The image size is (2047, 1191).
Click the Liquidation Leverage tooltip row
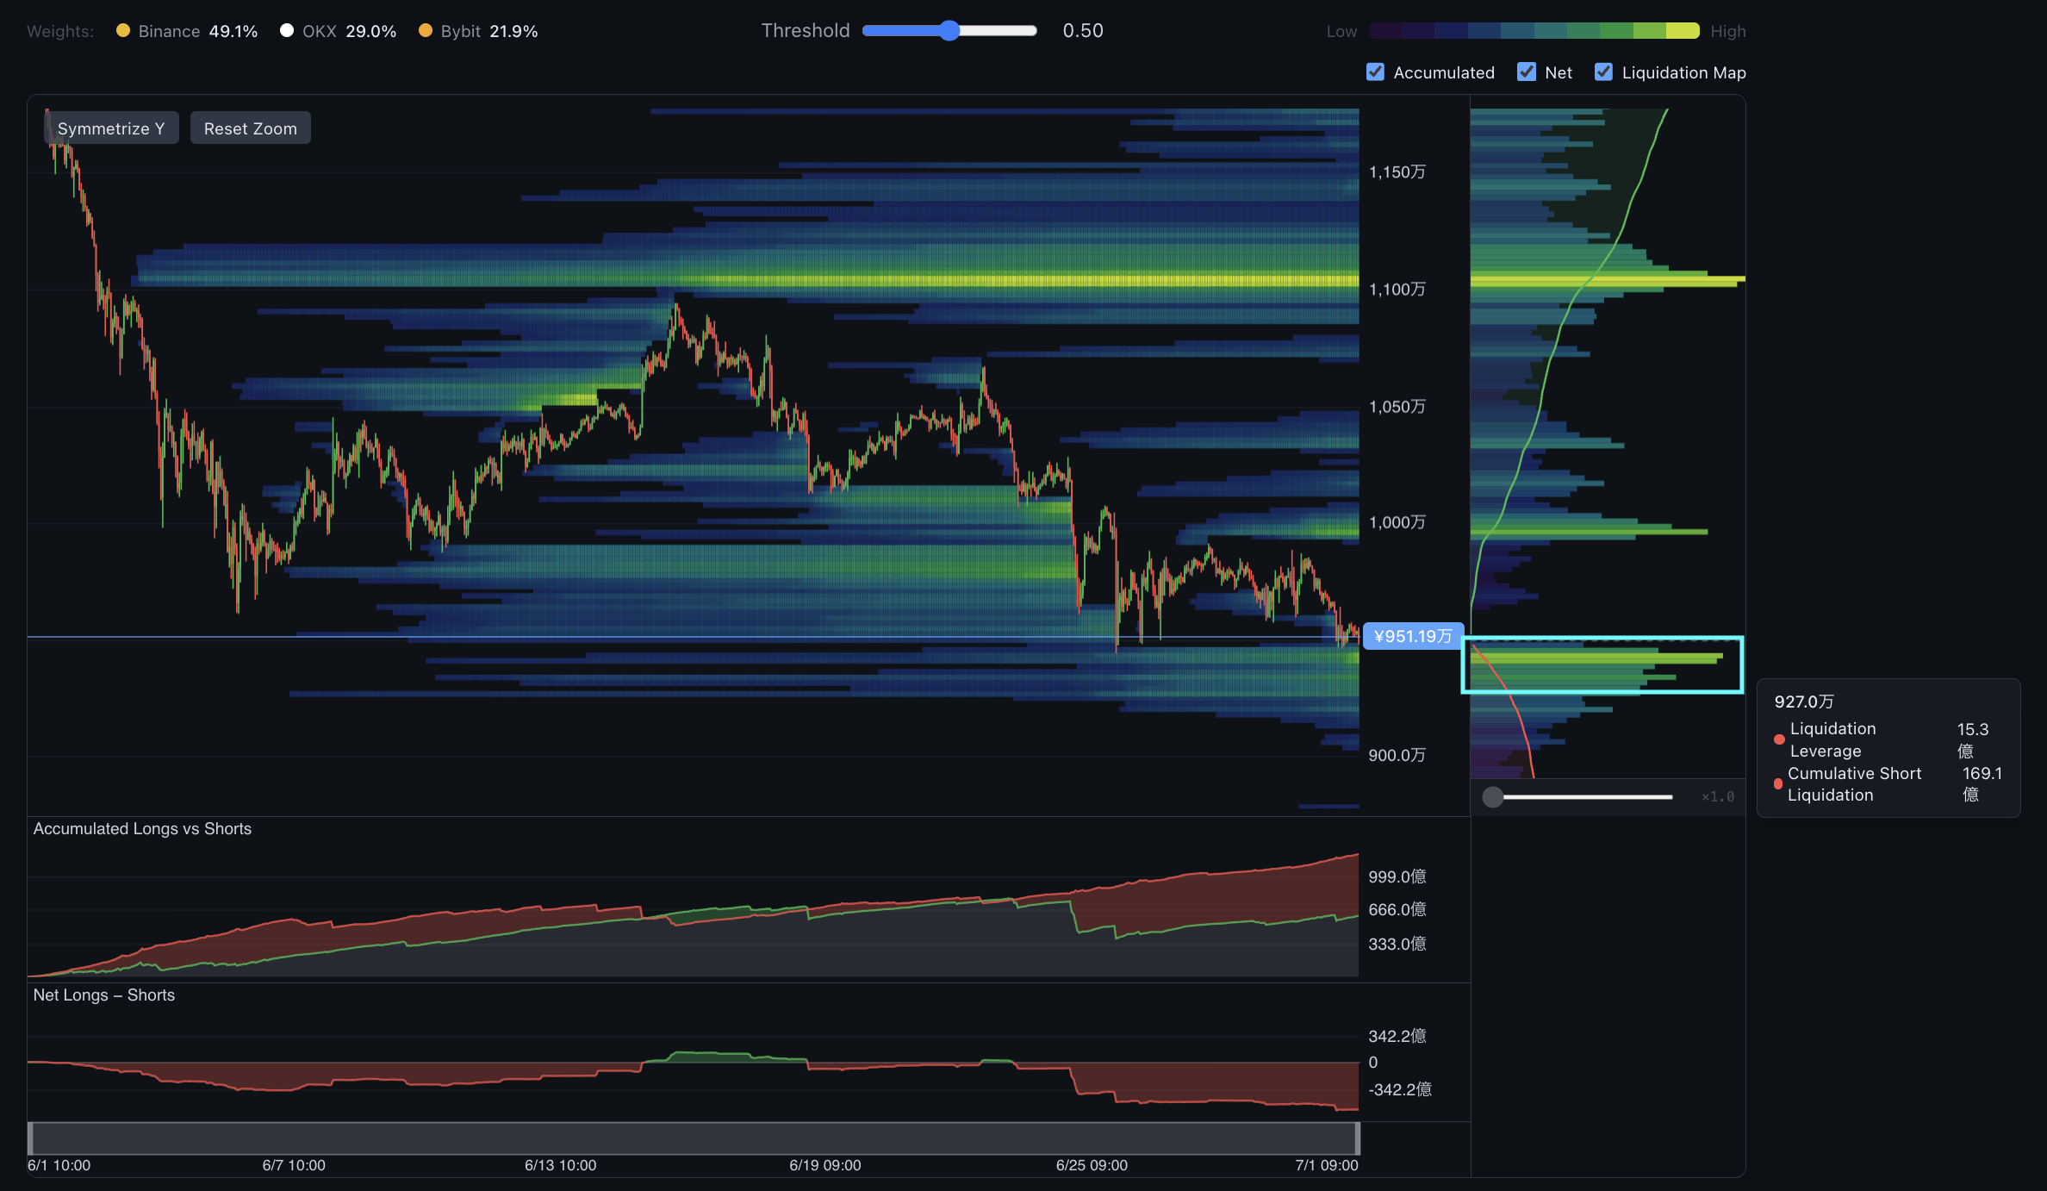coord(1887,740)
